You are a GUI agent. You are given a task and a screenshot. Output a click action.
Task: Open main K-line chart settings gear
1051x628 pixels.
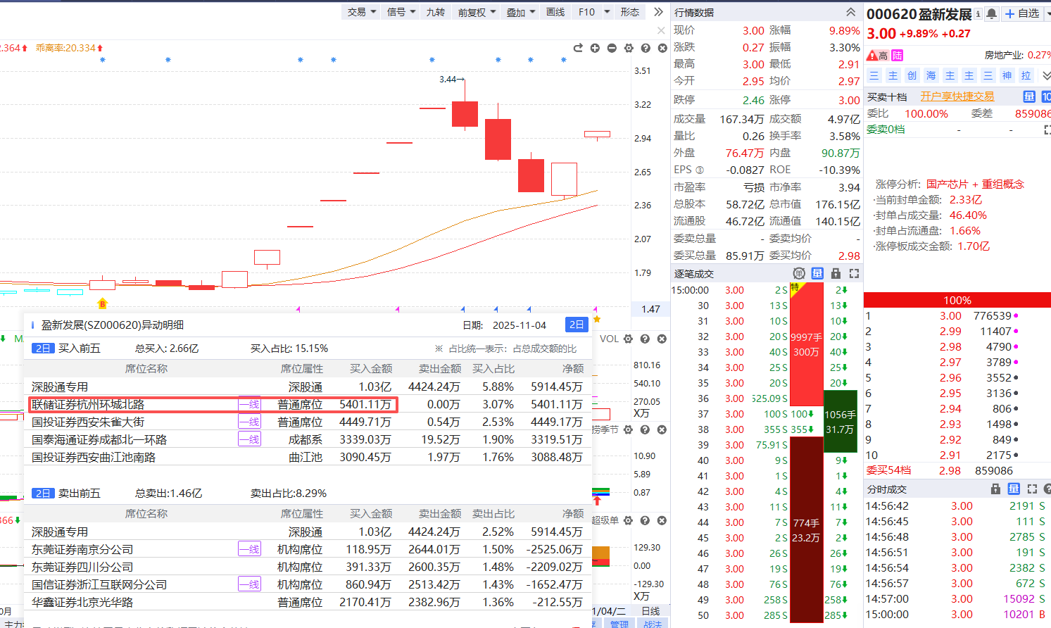click(629, 48)
